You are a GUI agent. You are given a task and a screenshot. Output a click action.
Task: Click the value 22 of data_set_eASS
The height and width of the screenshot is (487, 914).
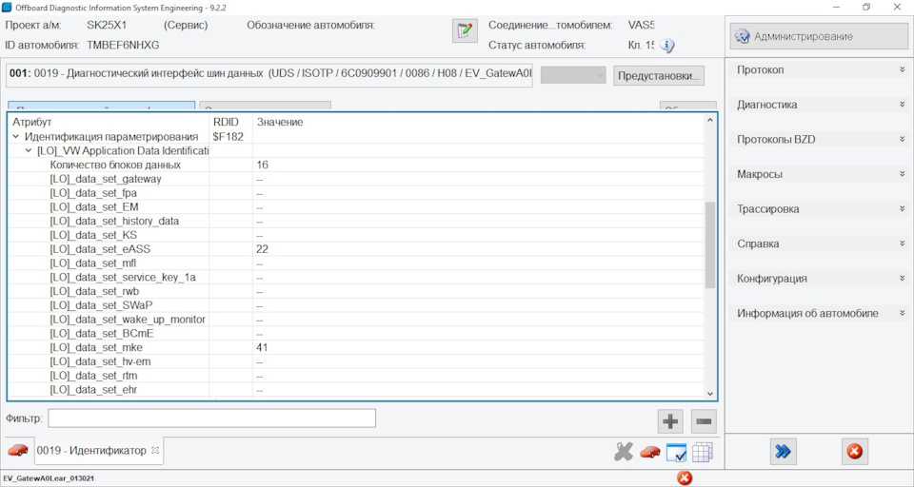263,249
